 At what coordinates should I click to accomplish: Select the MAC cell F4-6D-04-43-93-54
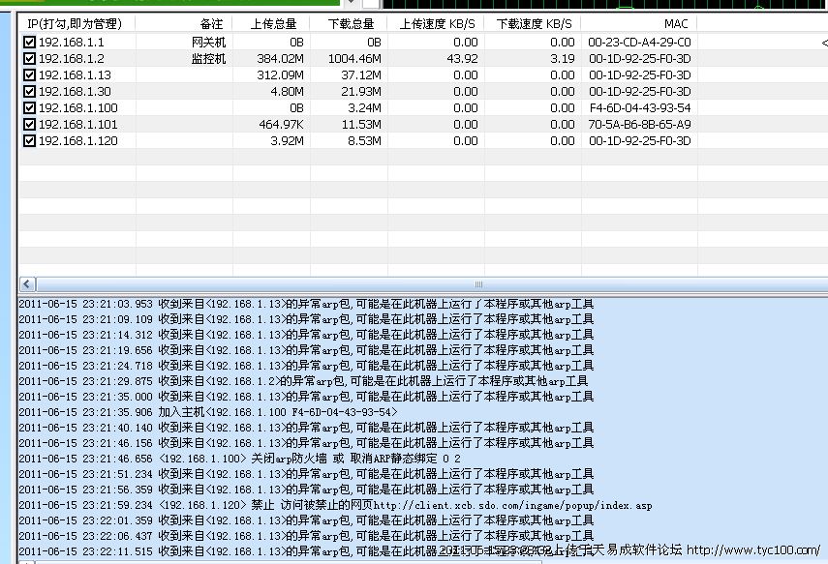tap(639, 108)
